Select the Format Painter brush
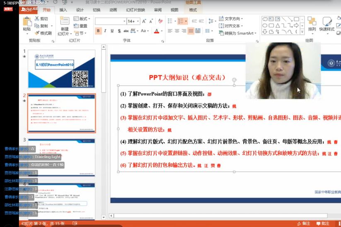341x227 pixels. (x=43, y=33)
